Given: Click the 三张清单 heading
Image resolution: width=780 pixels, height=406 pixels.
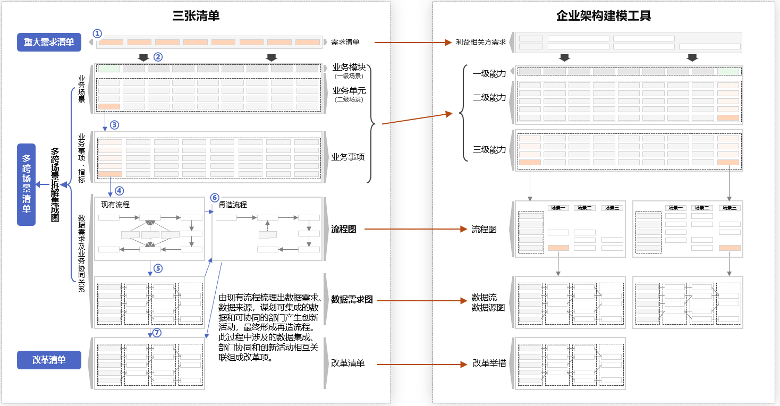Looking at the screenshot, I should tap(196, 16).
